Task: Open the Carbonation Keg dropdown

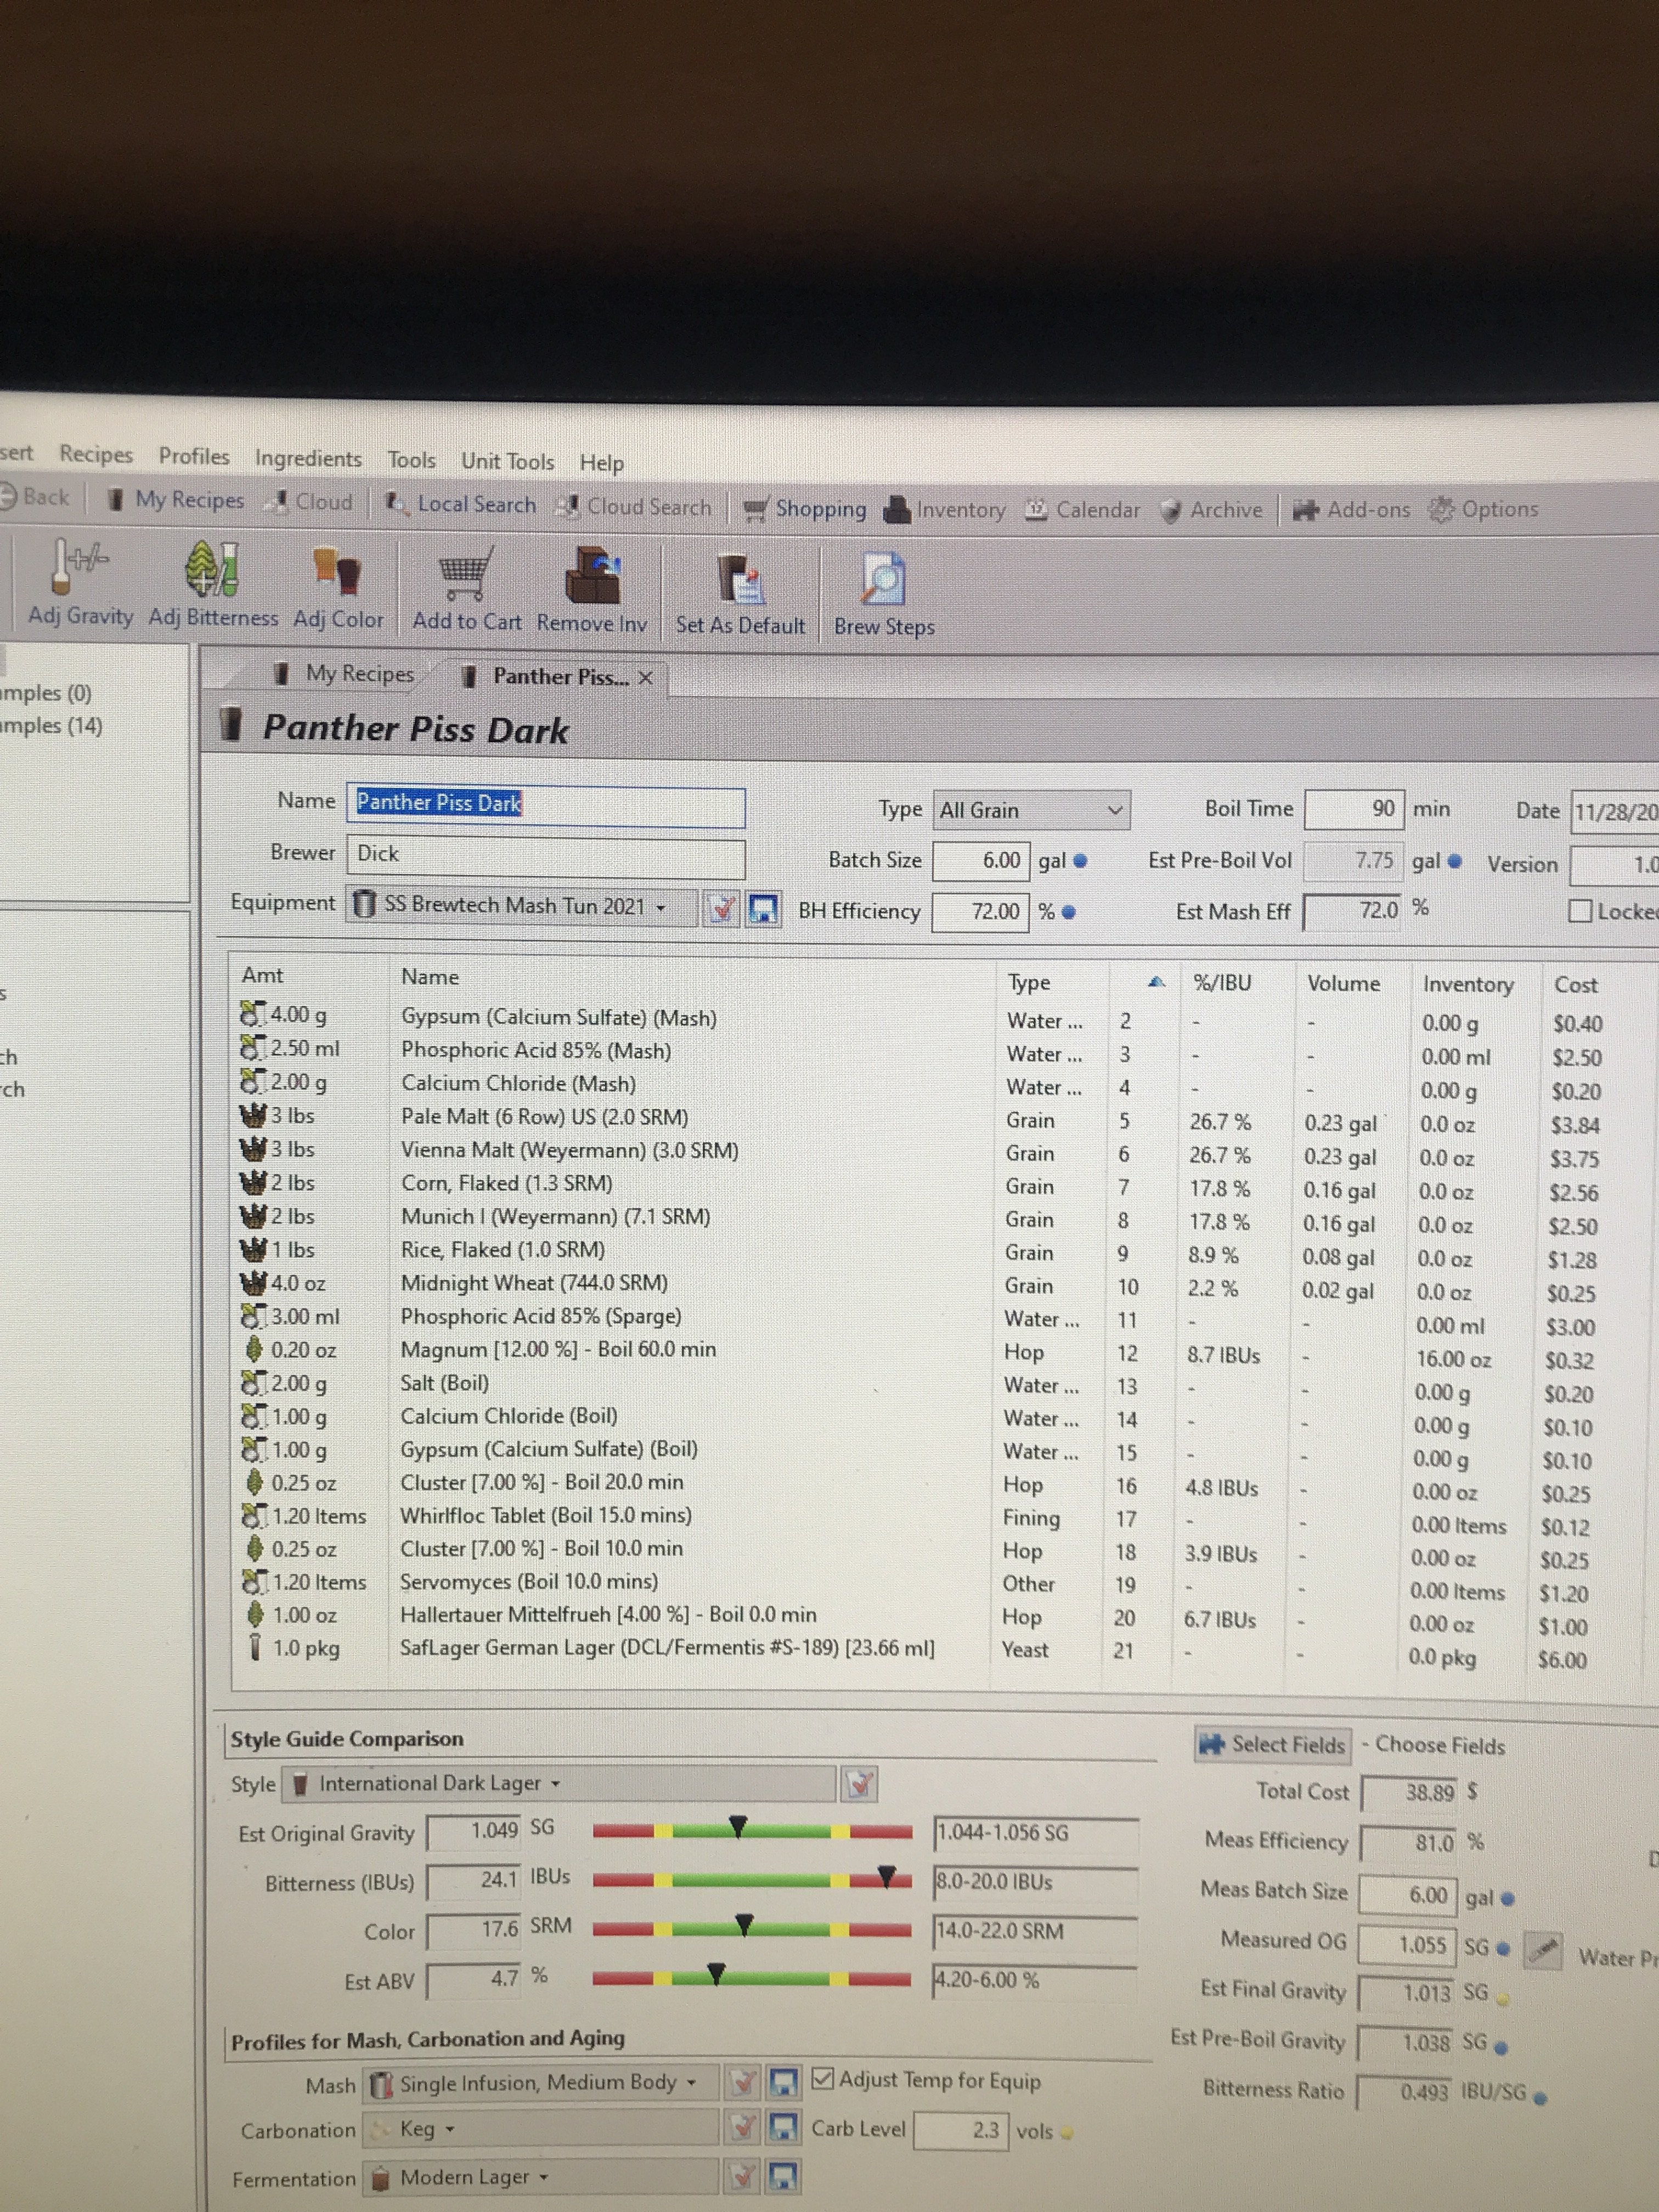Action: [x=541, y=2130]
